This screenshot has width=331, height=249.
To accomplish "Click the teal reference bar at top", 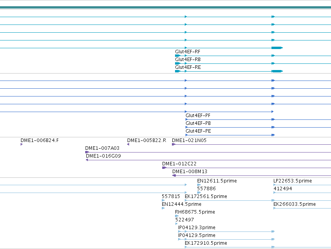I will click(166, 8).
